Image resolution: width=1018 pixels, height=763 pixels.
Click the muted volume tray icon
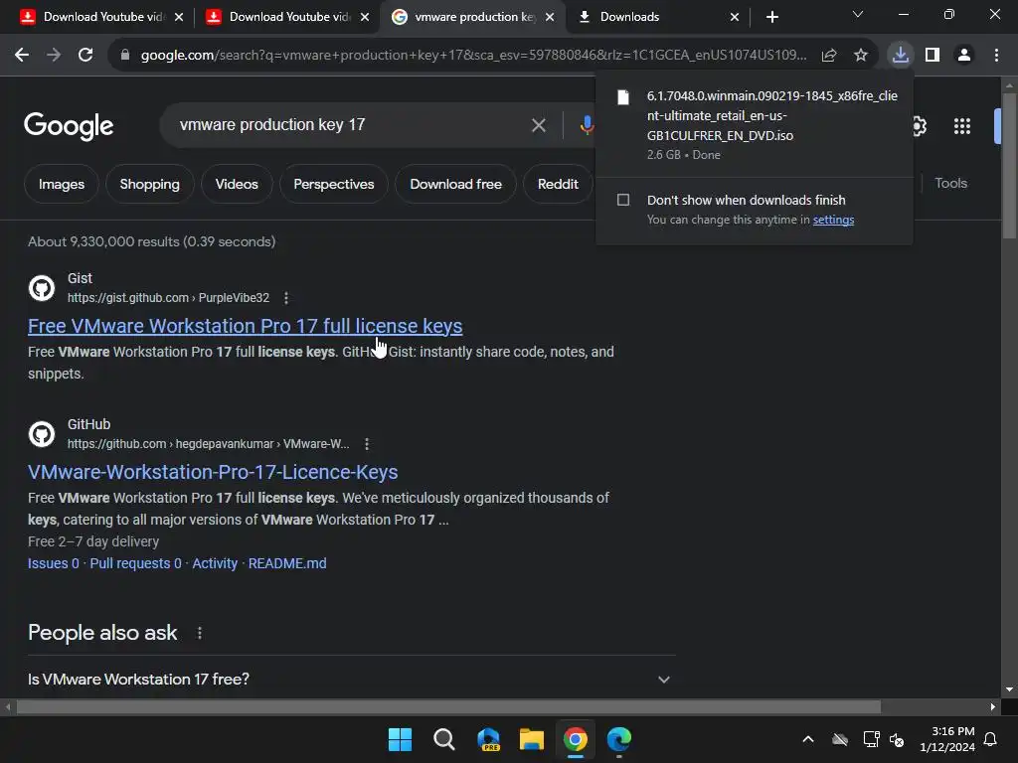point(897,739)
